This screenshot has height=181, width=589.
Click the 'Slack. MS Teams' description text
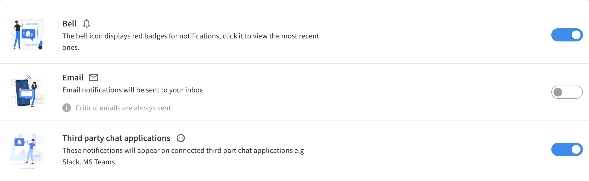(x=89, y=162)
